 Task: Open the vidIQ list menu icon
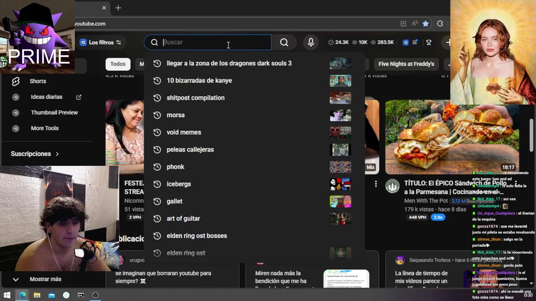(415, 42)
